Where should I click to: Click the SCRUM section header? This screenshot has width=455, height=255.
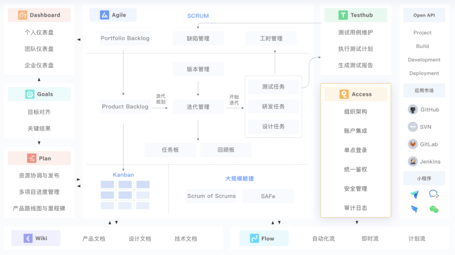(x=198, y=16)
